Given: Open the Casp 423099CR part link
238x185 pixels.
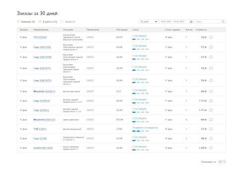Looking at the screenshot, I should pyautogui.click(x=42, y=101).
